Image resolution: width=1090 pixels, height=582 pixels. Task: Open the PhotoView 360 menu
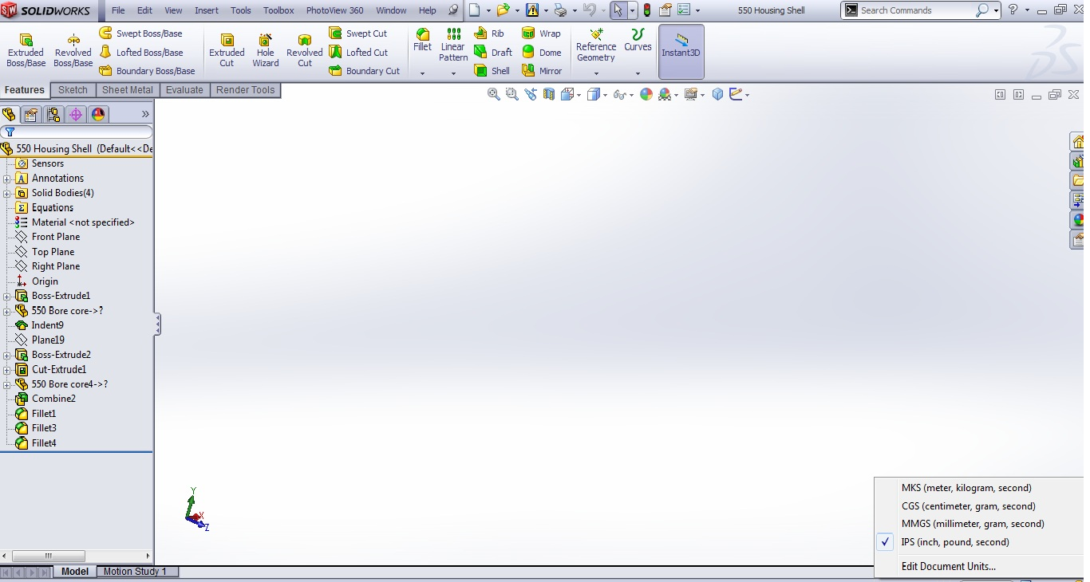click(334, 10)
